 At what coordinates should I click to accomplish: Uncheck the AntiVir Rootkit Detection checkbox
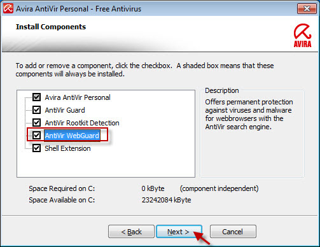(36, 123)
